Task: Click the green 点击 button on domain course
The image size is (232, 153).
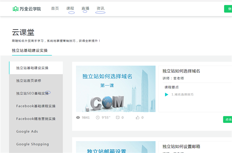Action: point(228,120)
